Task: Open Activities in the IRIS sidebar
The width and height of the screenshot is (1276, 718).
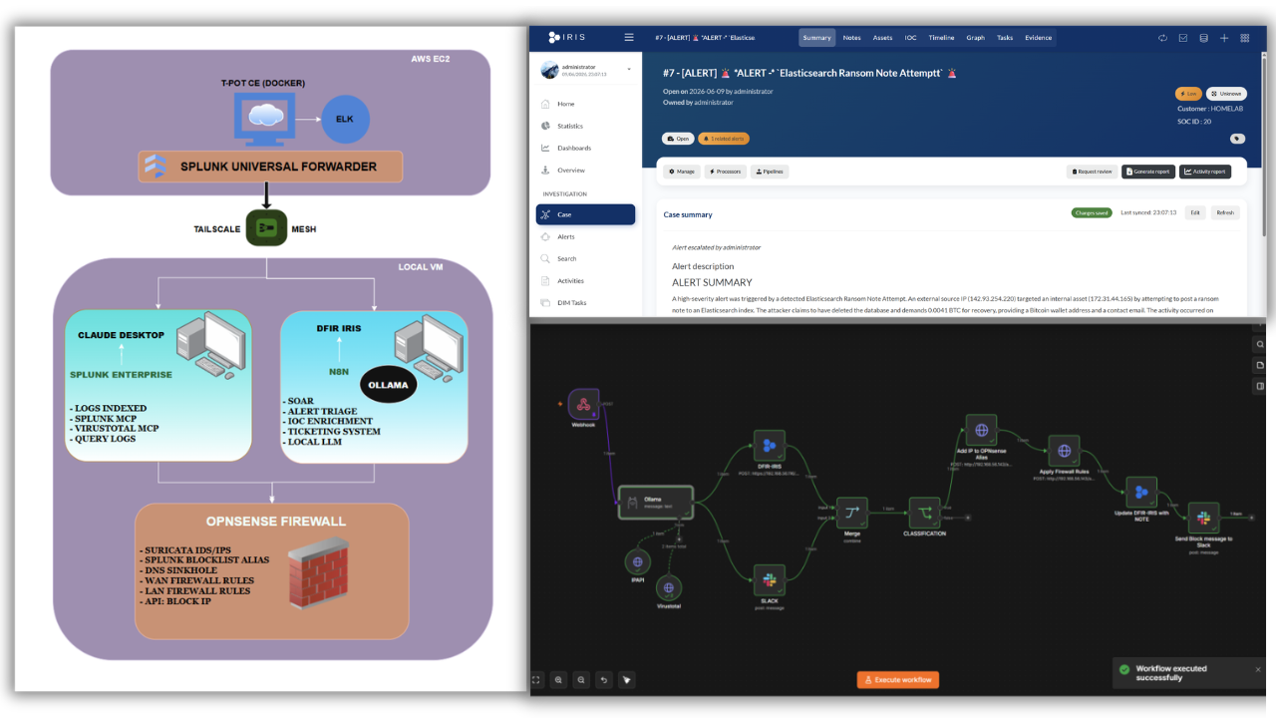Action: (585, 280)
